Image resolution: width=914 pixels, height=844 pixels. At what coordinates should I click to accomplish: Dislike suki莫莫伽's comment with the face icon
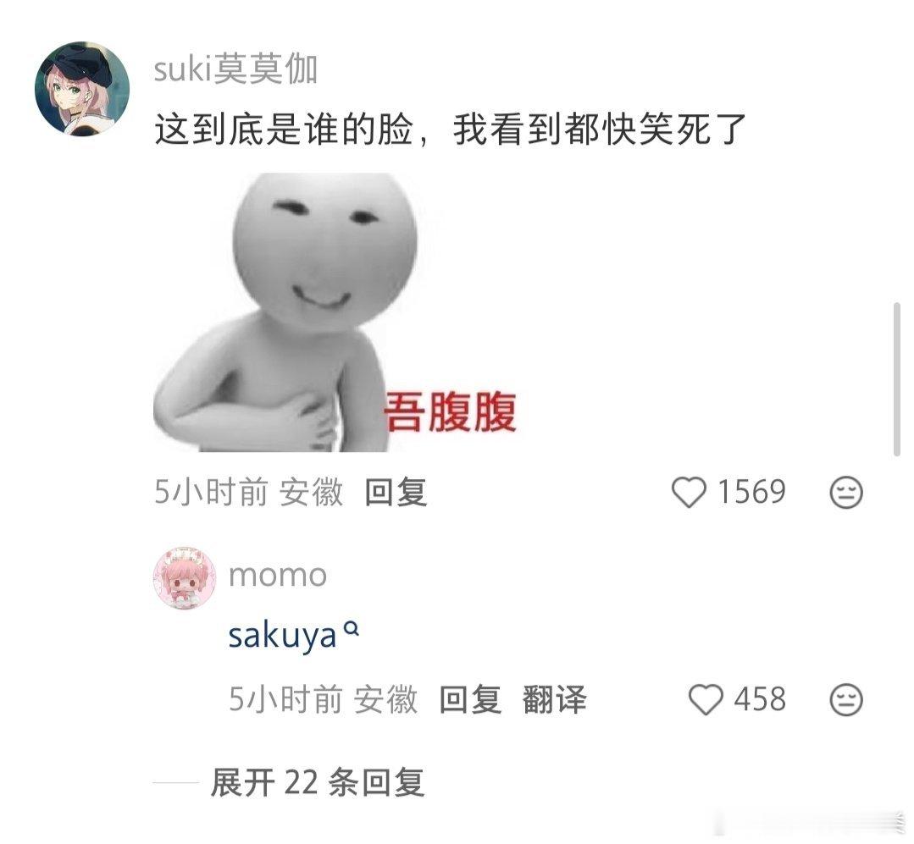click(x=845, y=492)
